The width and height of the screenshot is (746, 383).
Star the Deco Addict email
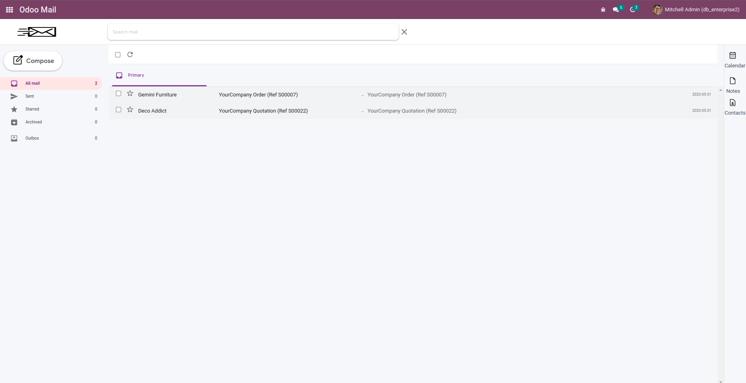pos(130,109)
